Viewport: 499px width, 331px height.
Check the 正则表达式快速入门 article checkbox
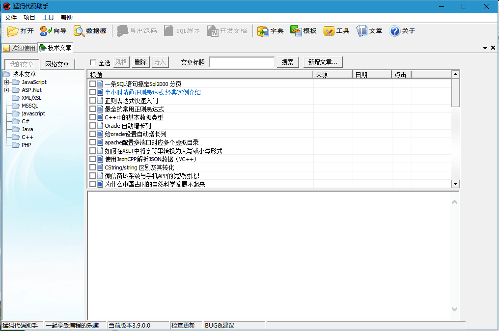pos(92,101)
